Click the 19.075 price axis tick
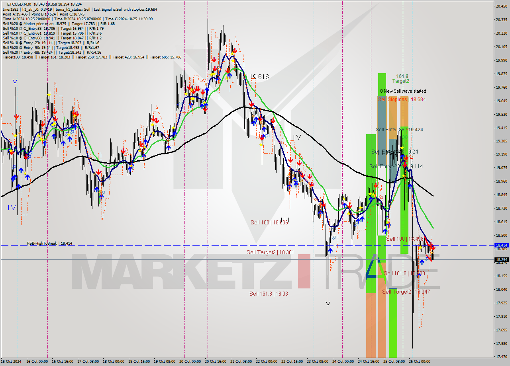 pyautogui.click(x=501, y=168)
